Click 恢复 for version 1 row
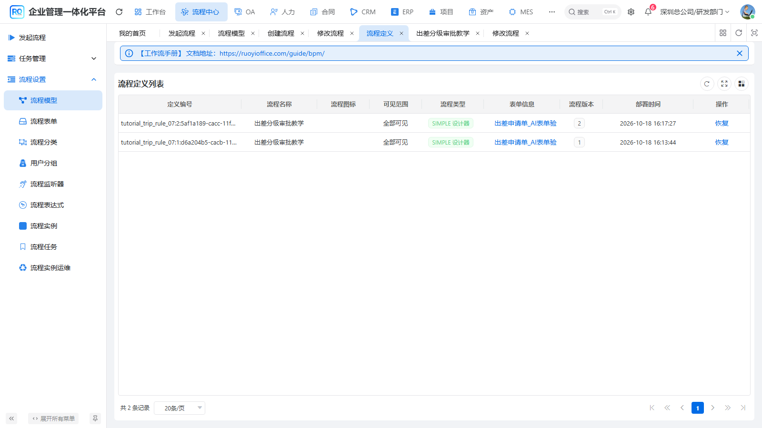This screenshot has height=428, width=762. point(722,142)
